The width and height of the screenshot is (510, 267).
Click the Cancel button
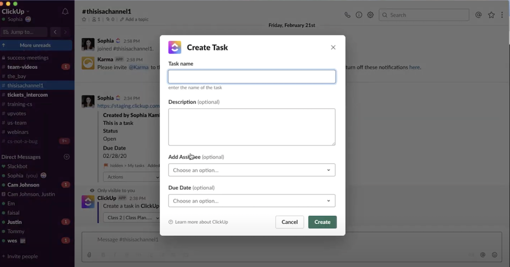(x=290, y=222)
